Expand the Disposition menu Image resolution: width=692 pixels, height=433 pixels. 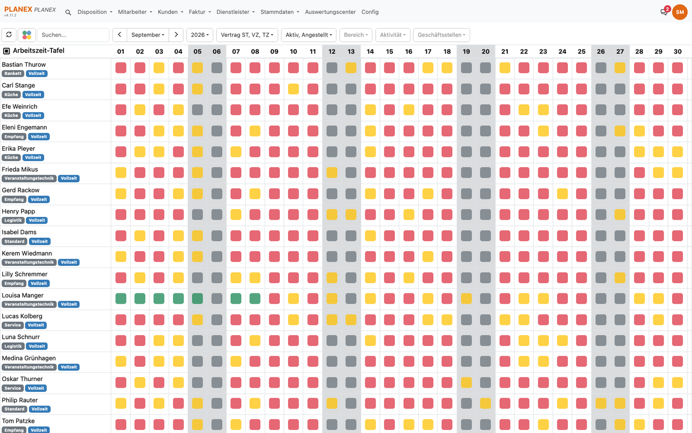click(x=95, y=12)
